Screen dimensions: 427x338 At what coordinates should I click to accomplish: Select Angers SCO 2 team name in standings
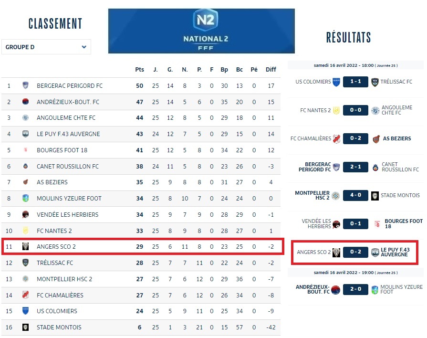coord(56,247)
